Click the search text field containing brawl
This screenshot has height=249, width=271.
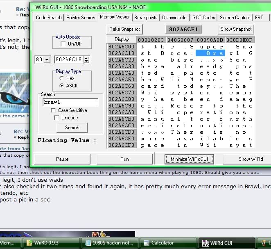[70, 102]
